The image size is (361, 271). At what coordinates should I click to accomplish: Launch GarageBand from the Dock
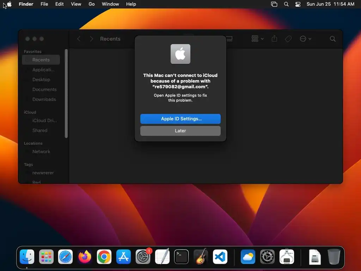(x=201, y=256)
